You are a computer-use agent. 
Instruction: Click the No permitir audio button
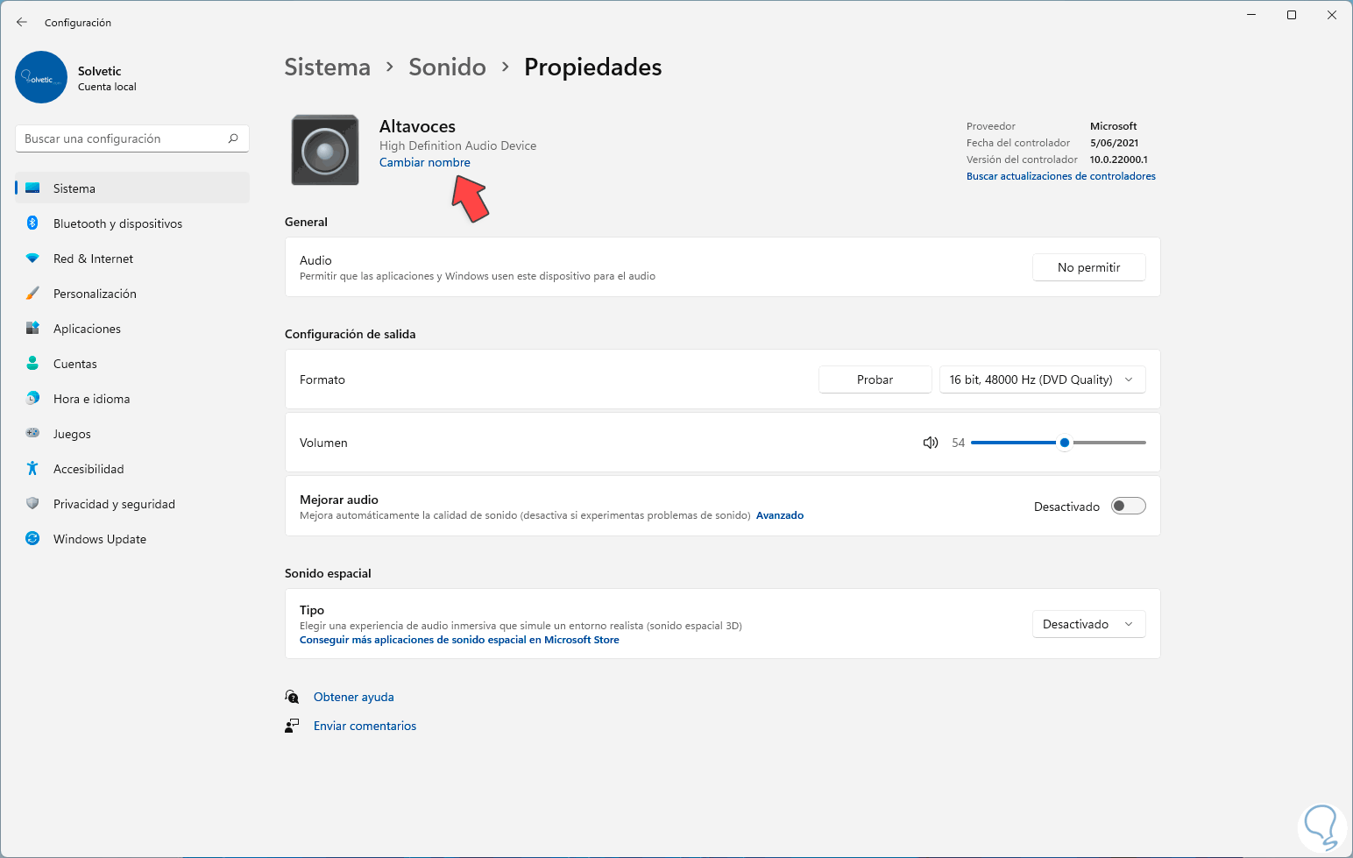click(1088, 267)
